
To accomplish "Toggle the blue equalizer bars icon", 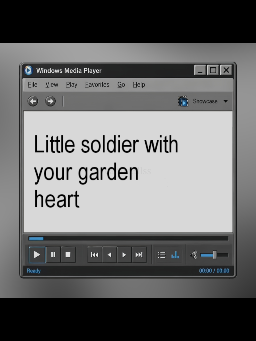I will (175, 255).
